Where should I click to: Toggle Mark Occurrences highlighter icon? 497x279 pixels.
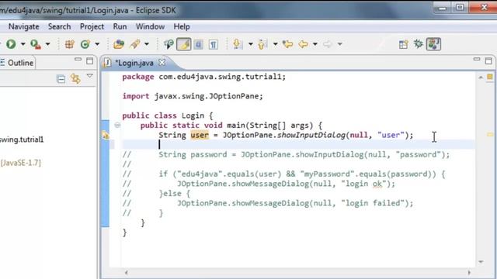pos(184,44)
